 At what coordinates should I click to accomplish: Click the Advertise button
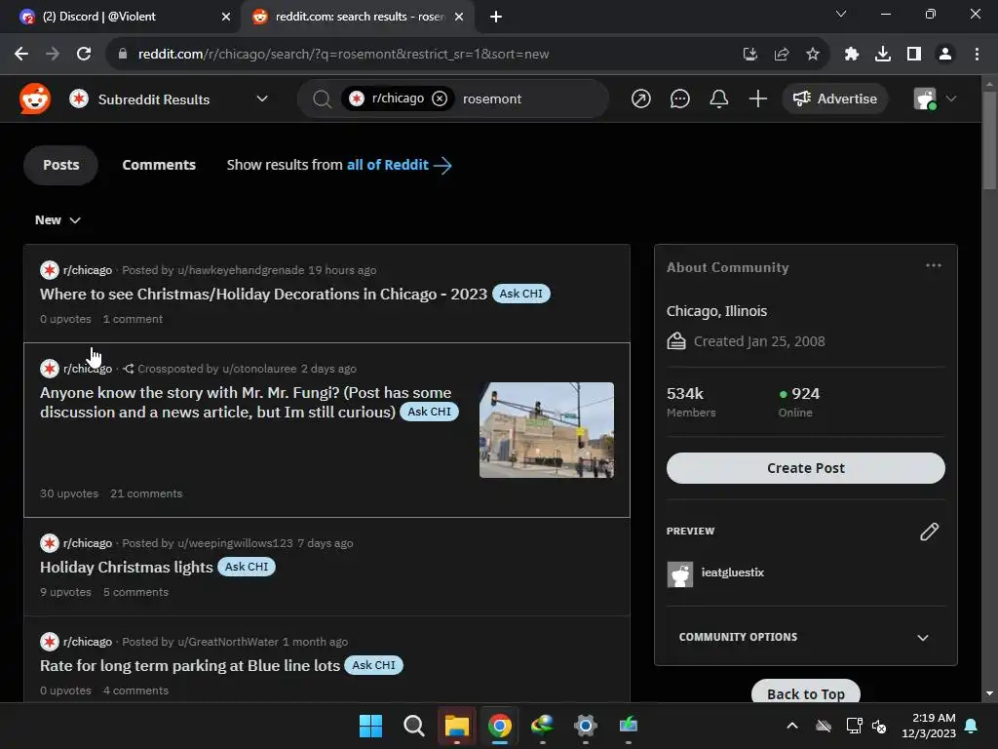click(834, 99)
